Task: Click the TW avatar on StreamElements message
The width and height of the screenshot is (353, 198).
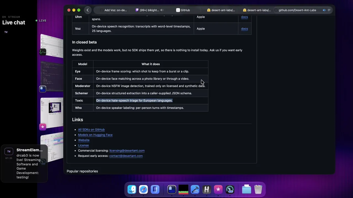Action: 9,152
